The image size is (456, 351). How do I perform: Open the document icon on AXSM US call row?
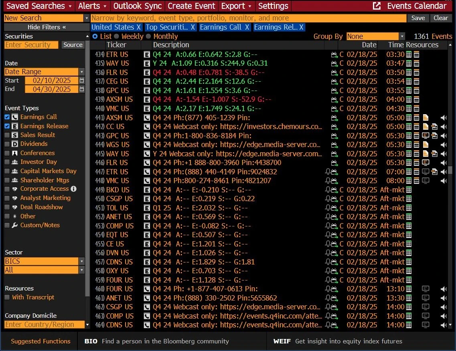click(426, 118)
